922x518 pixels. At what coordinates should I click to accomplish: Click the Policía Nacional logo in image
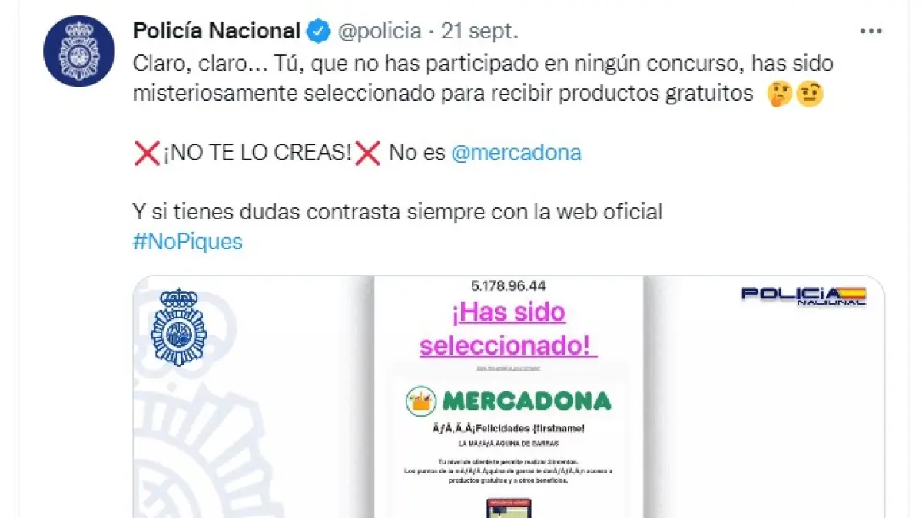coord(804,296)
